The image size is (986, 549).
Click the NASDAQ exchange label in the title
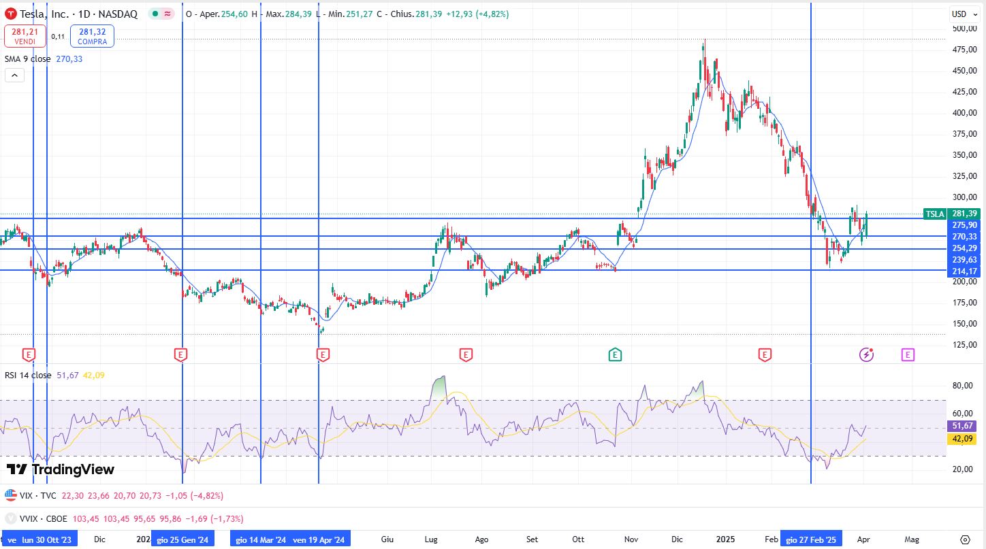[118, 14]
